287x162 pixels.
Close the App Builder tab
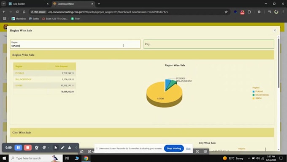coord(48,4)
